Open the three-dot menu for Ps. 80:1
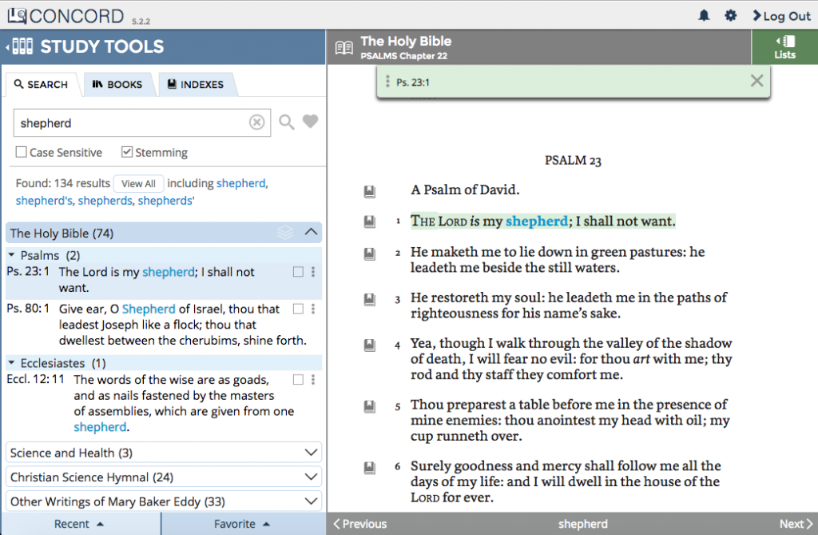The width and height of the screenshot is (818, 535). pyautogui.click(x=313, y=309)
